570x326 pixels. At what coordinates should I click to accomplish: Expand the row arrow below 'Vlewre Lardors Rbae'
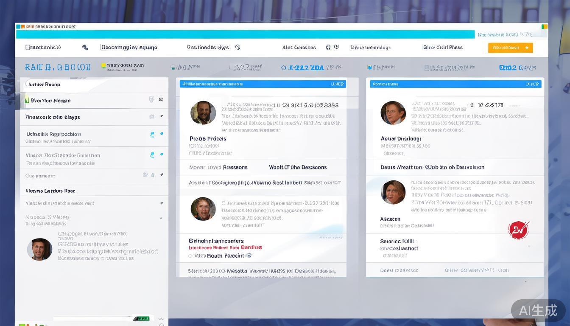[162, 203]
